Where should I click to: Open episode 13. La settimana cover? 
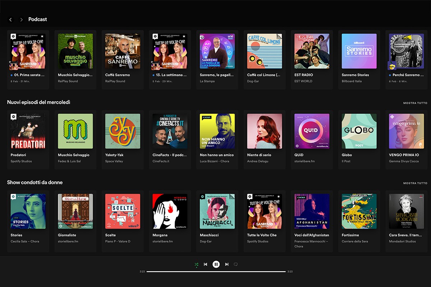pos(170,51)
